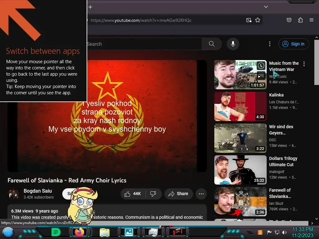This screenshot has width=319, height=239.
Task: Click the Kalinka video title
Action: (276, 95)
